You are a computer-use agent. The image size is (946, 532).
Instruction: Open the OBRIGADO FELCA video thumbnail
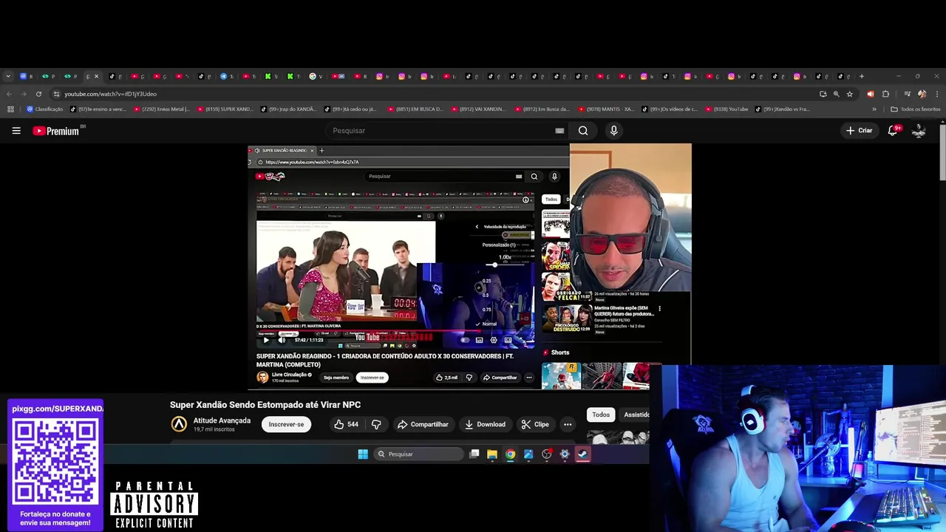point(567,286)
